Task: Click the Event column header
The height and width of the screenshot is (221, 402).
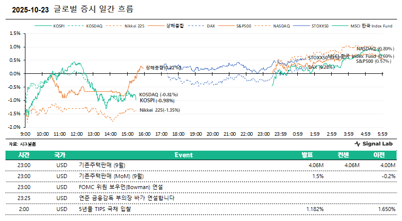Action: pos(184,155)
